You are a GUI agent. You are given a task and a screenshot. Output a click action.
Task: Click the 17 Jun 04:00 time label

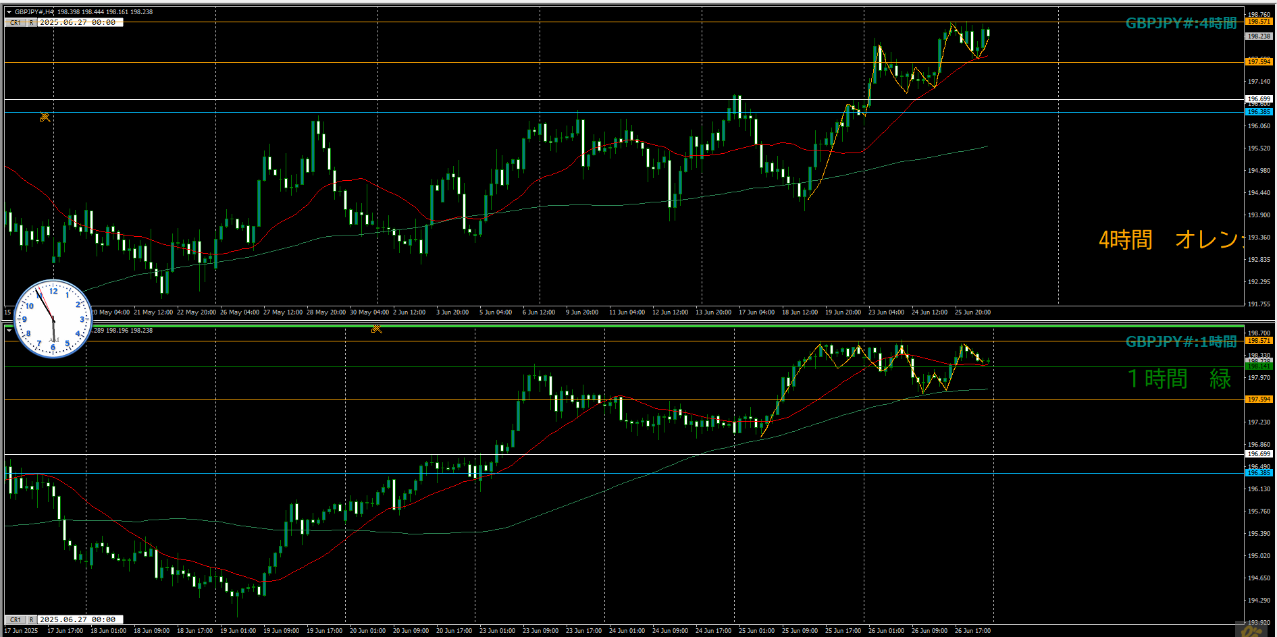point(756,312)
